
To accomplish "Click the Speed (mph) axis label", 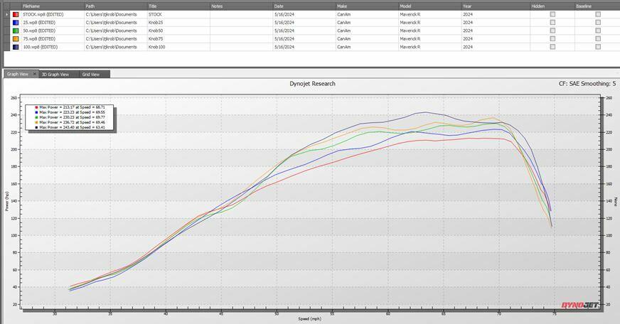I will [x=309, y=319].
